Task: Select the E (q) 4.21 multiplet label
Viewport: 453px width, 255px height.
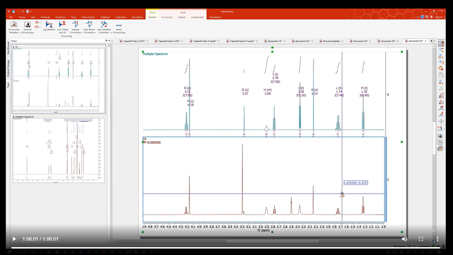Action: [x=188, y=92]
